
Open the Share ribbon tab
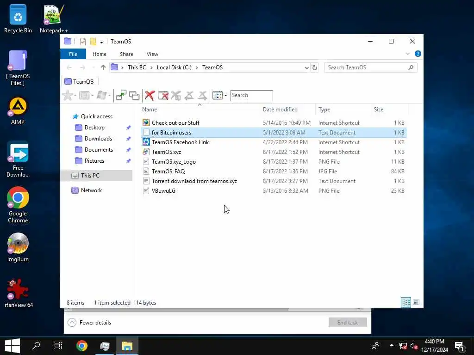click(x=126, y=54)
